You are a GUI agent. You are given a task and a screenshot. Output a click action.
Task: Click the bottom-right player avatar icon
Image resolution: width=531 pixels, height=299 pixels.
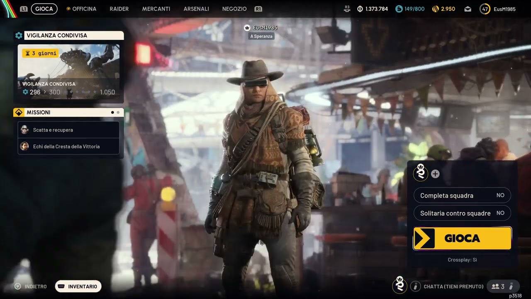[x=400, y=285]
